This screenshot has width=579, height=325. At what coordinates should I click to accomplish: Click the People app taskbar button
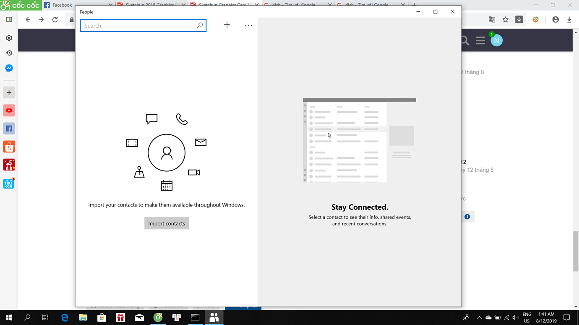point(214,317)
